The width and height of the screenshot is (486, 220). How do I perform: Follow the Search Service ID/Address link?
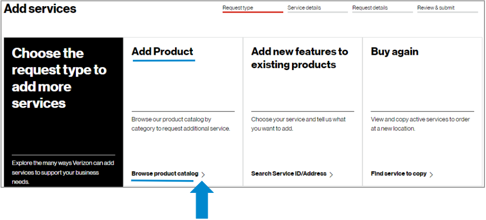tap(289, 174)
